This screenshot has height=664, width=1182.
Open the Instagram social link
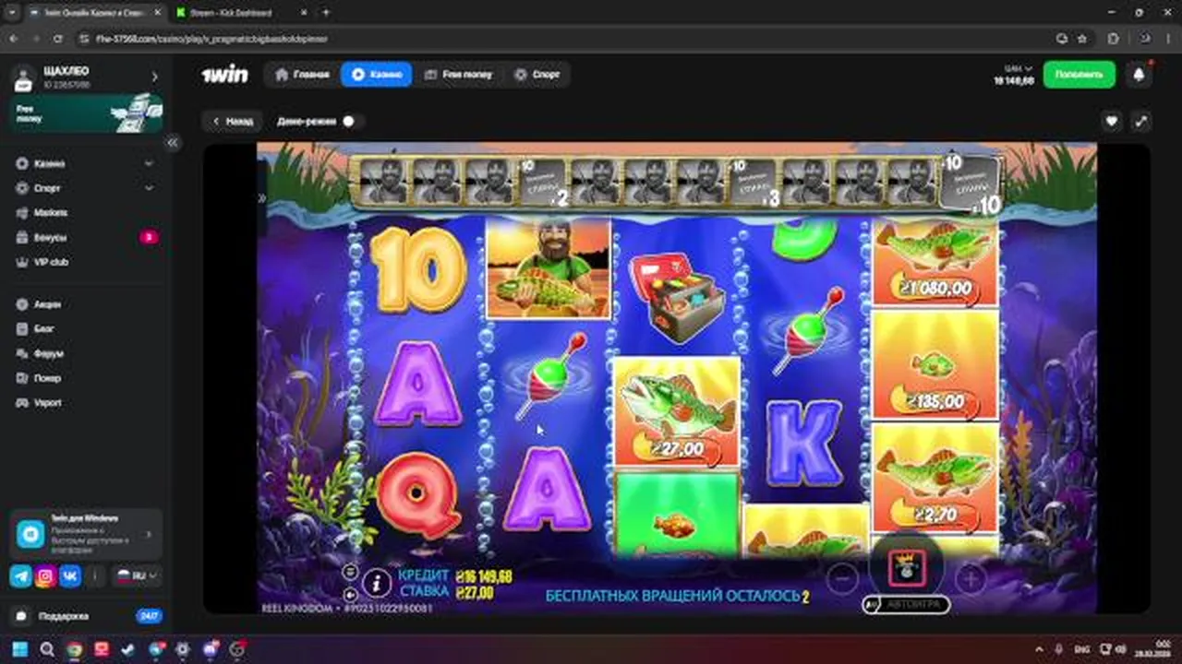[x=45, y=576]
